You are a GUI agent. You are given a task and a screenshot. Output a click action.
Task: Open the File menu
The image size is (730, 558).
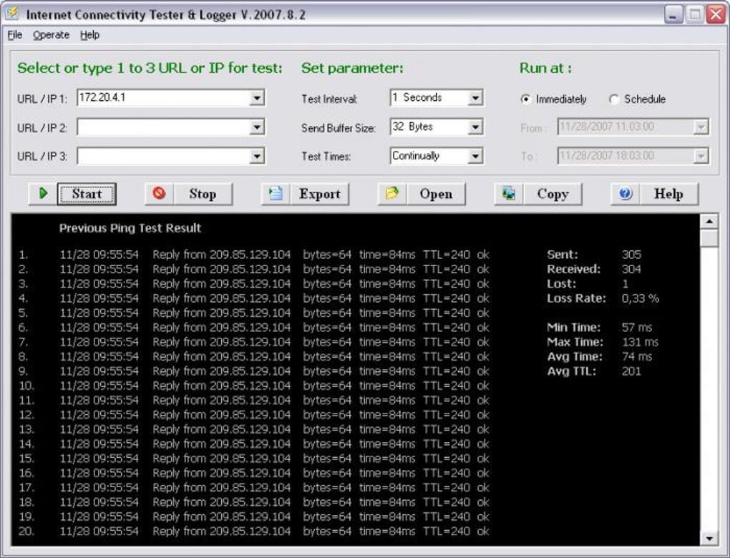14,34
